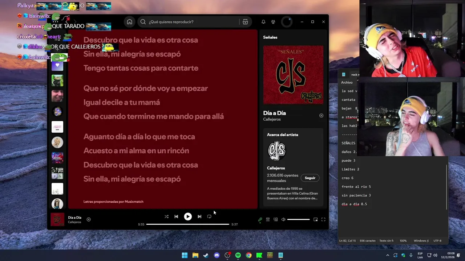
Task: Open Discord from taskbar
Action: point(217,255)
